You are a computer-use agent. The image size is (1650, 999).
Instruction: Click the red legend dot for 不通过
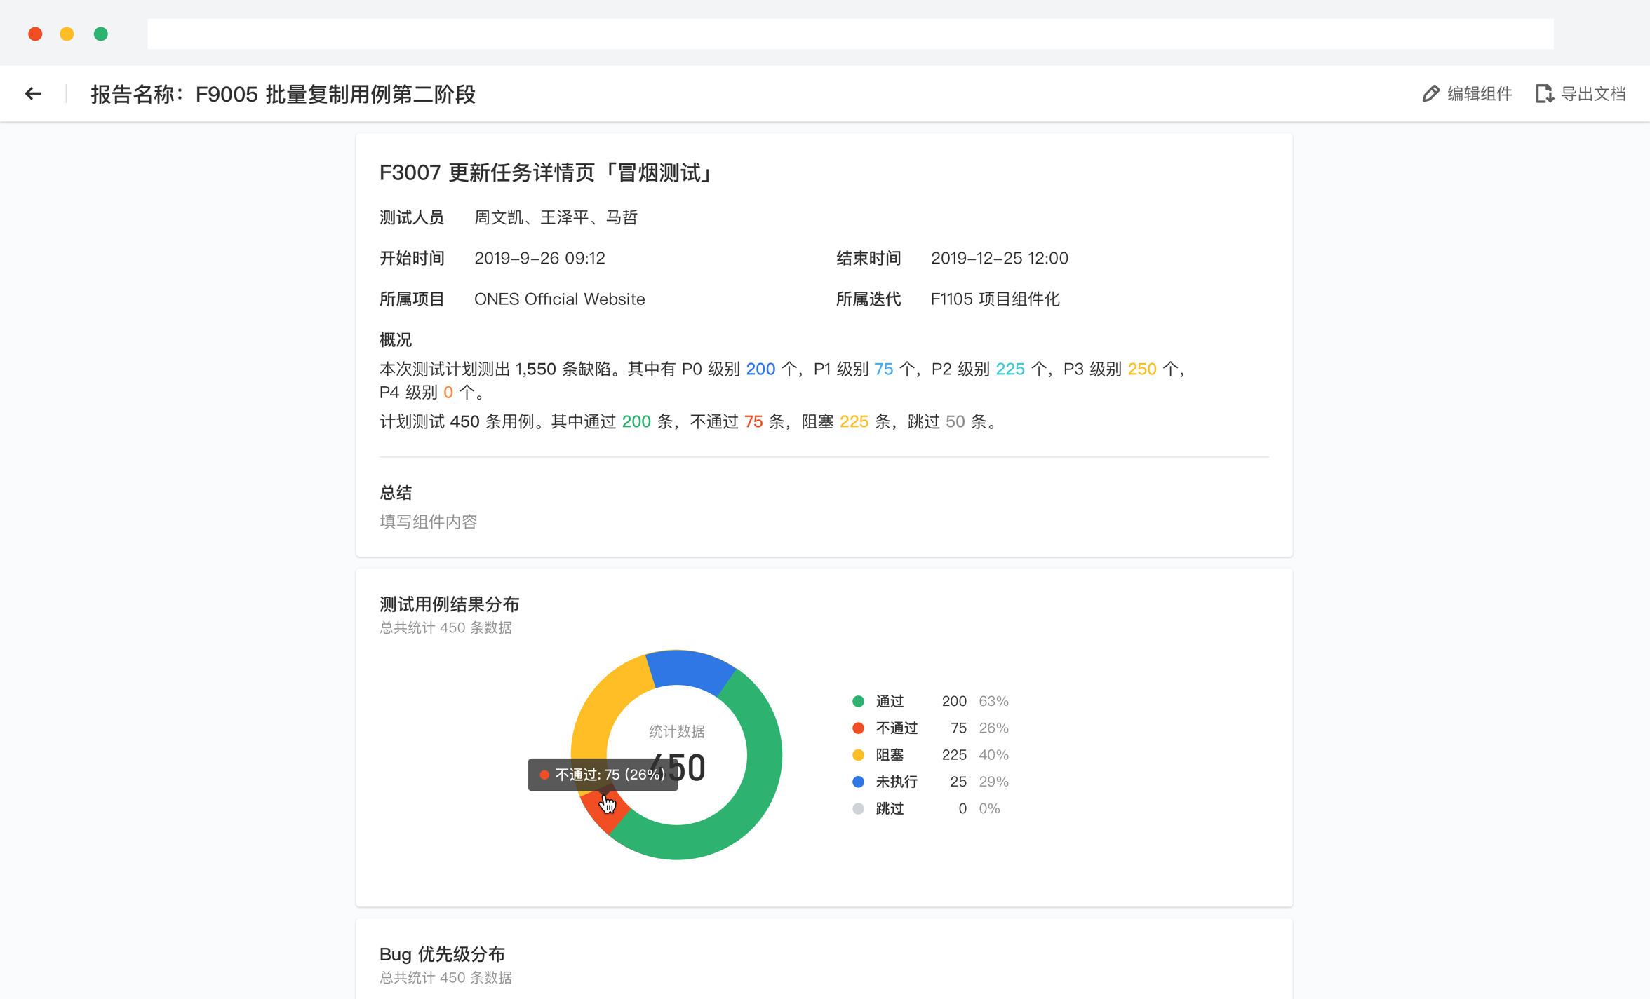pos(859,728)
